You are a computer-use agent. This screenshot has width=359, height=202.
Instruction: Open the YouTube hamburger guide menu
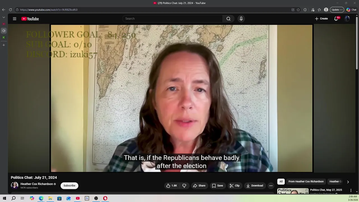[x=15, y=19]
